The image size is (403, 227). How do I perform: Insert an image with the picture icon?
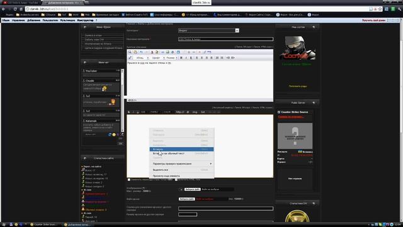(168, 52)
